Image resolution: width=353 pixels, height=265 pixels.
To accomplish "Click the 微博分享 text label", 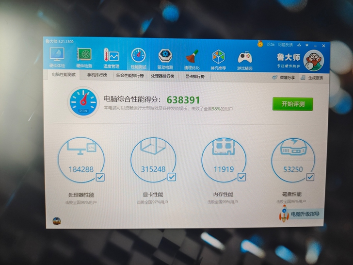I will pos(287,78).
